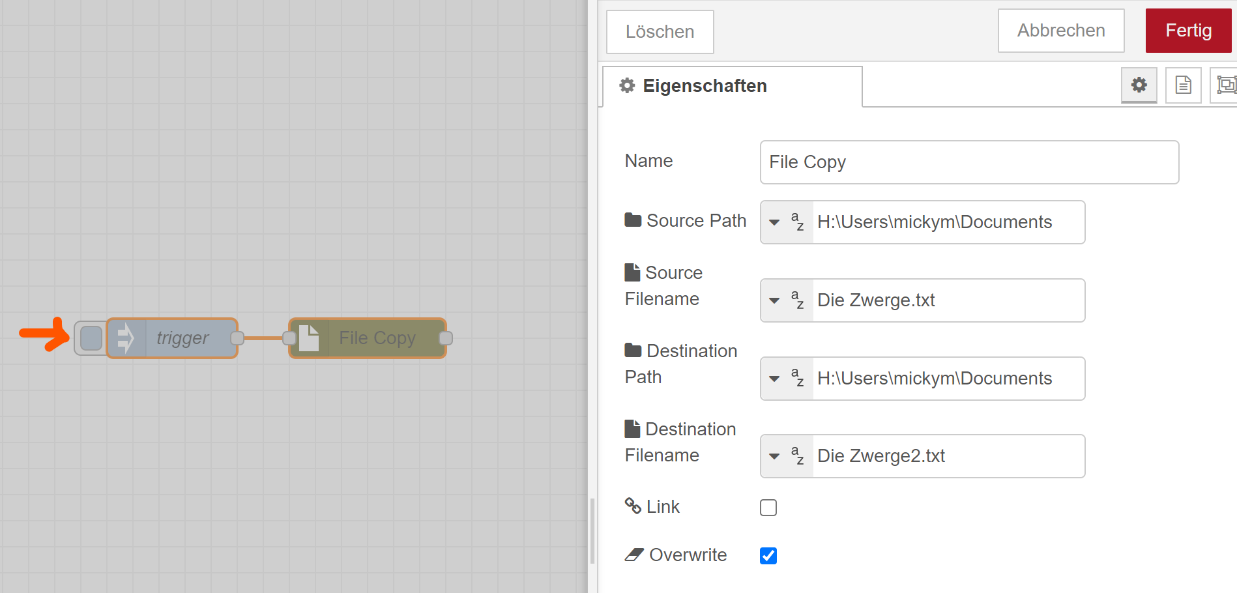This screenshot has width=1237, height=593.
Task: Enable the Link checkbox
Action: pyautogui.click(x=768, y=508)
